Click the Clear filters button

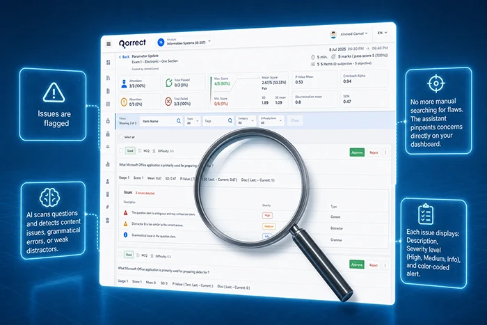pos(295,120)
